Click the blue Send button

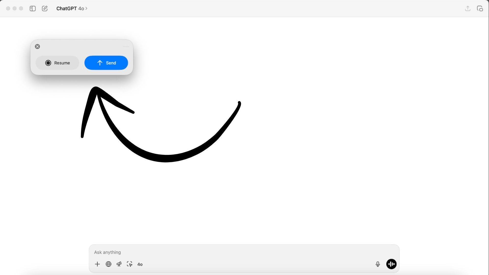(106, 63)
